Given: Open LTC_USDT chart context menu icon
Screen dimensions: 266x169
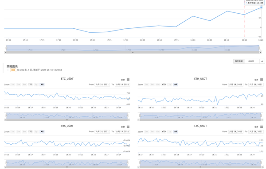Looking at the screenshot, I should (262, 127).
